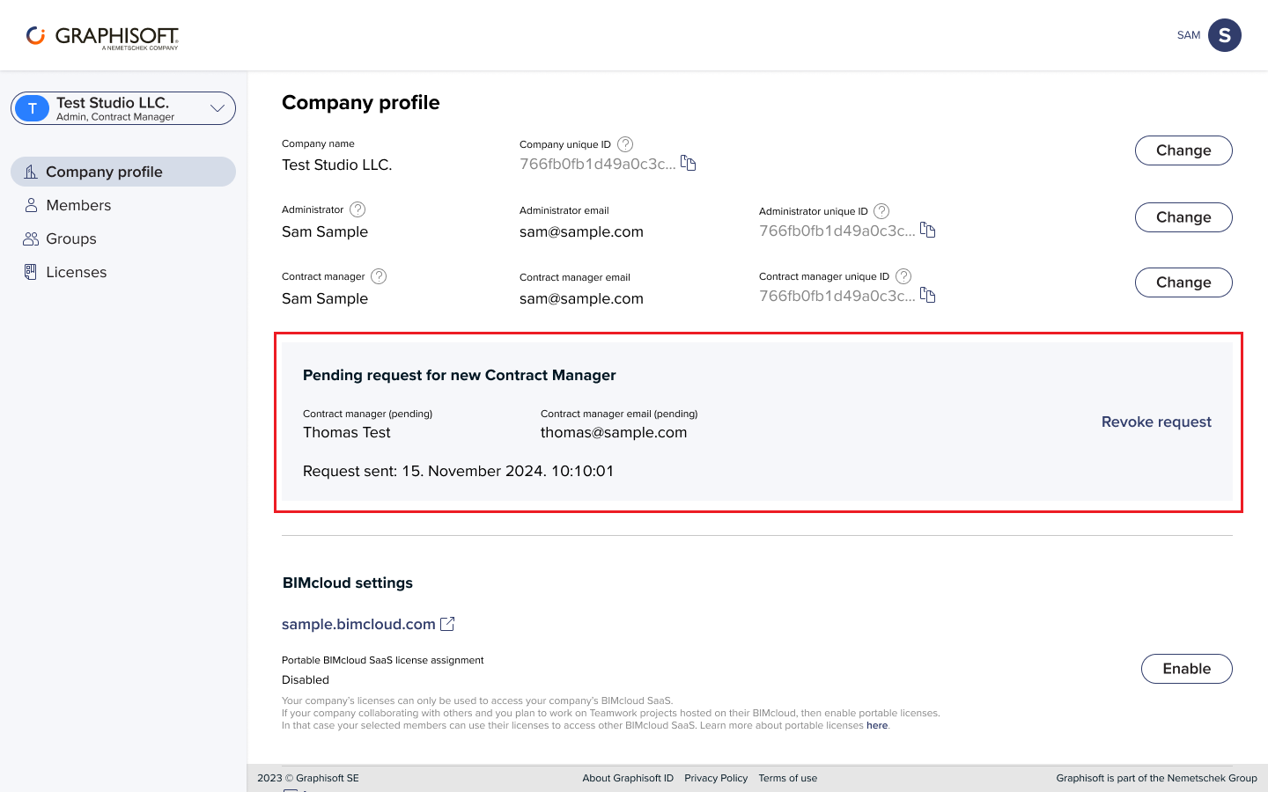Show help for Contract manager field
This screenshot has height=792, width=1268.
point(379,276)
